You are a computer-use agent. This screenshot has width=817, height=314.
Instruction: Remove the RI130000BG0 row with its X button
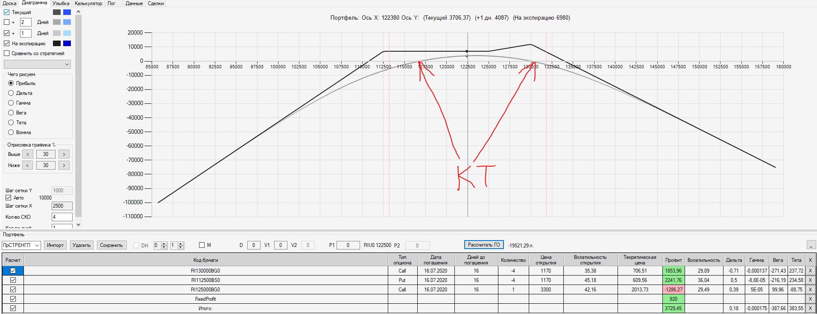pyautogui.click(x=810, y=270)
